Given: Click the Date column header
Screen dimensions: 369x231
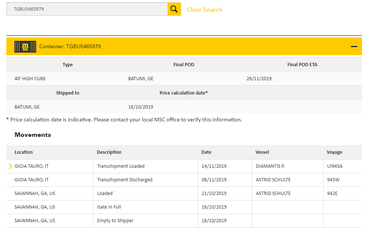Looking at the screenshot, I should 206,152.
